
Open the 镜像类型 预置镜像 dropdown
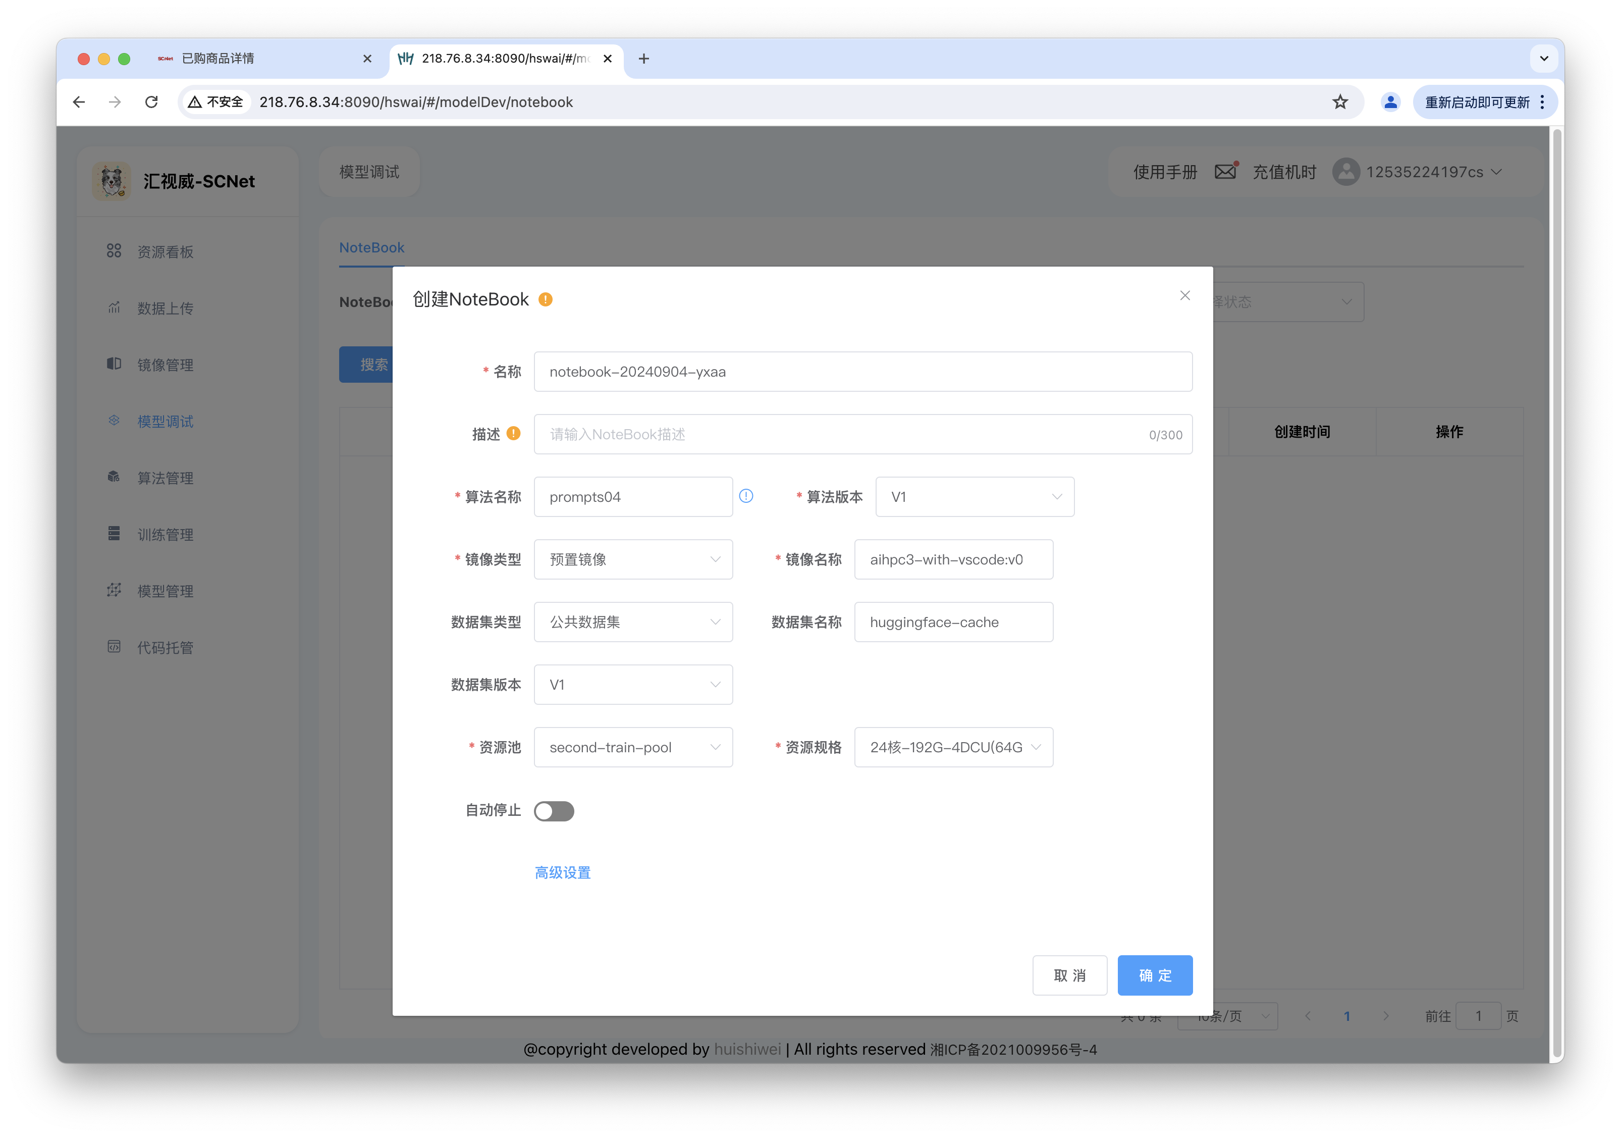[632, 559]
